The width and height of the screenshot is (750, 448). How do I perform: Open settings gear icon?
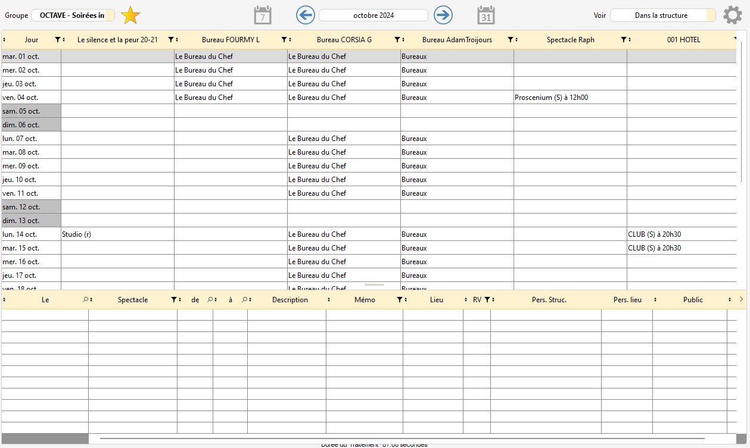click(x=733, y=15)
